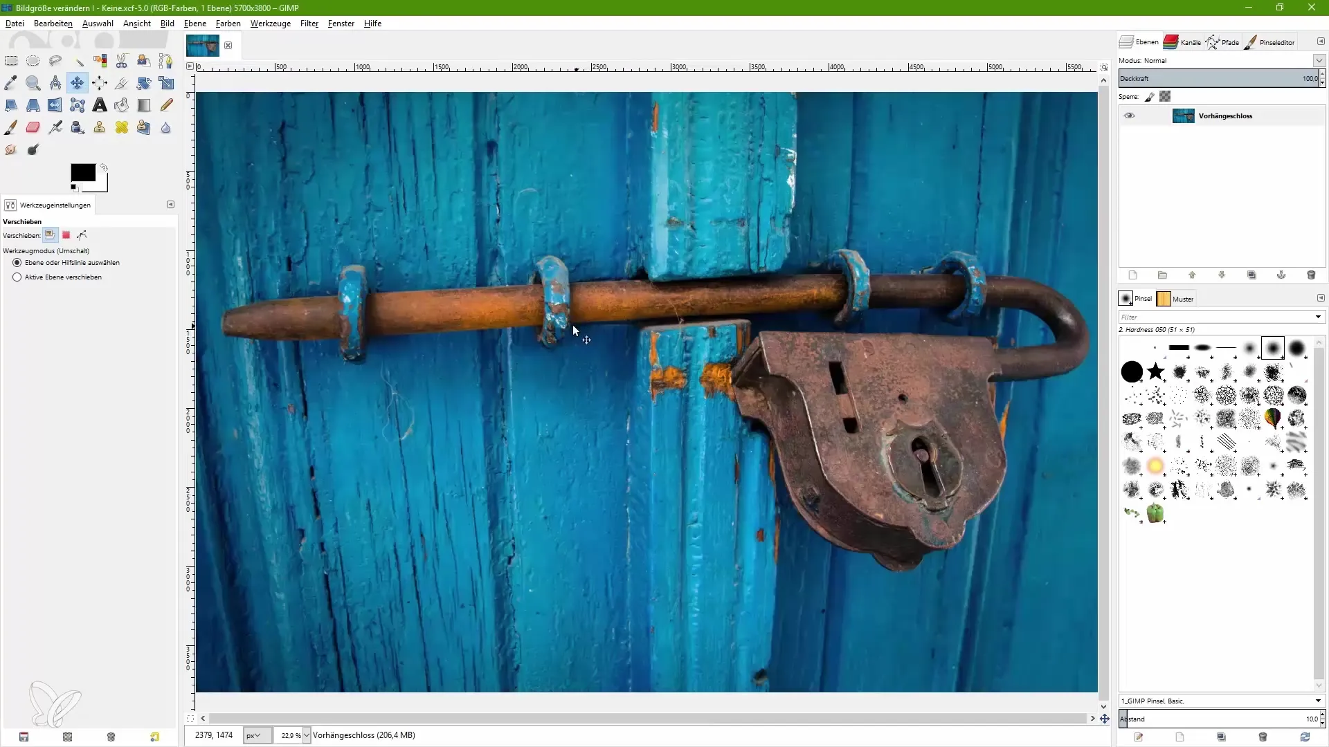Select the Rectangle Select tool
The width and height of the screenshot is (1329, 747).
pyautogui.click(x=11, y=61)
